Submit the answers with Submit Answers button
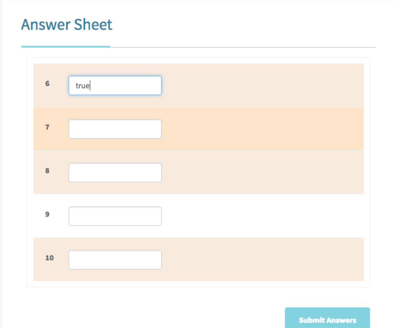The height and width of the screenshot is (328, 395). pyautogui.click(x=327, y=318)
